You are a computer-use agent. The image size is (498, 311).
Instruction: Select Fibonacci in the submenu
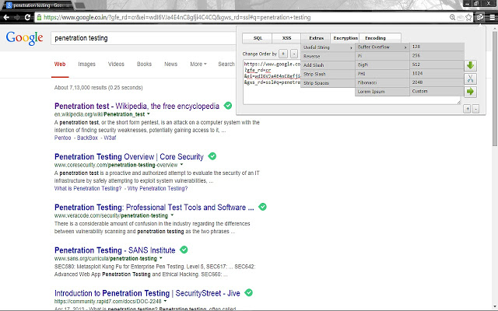[x=382, y=82]
